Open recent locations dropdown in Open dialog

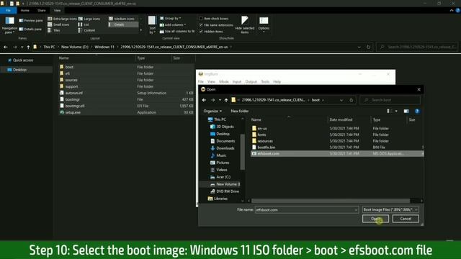(x=220, y=100)
